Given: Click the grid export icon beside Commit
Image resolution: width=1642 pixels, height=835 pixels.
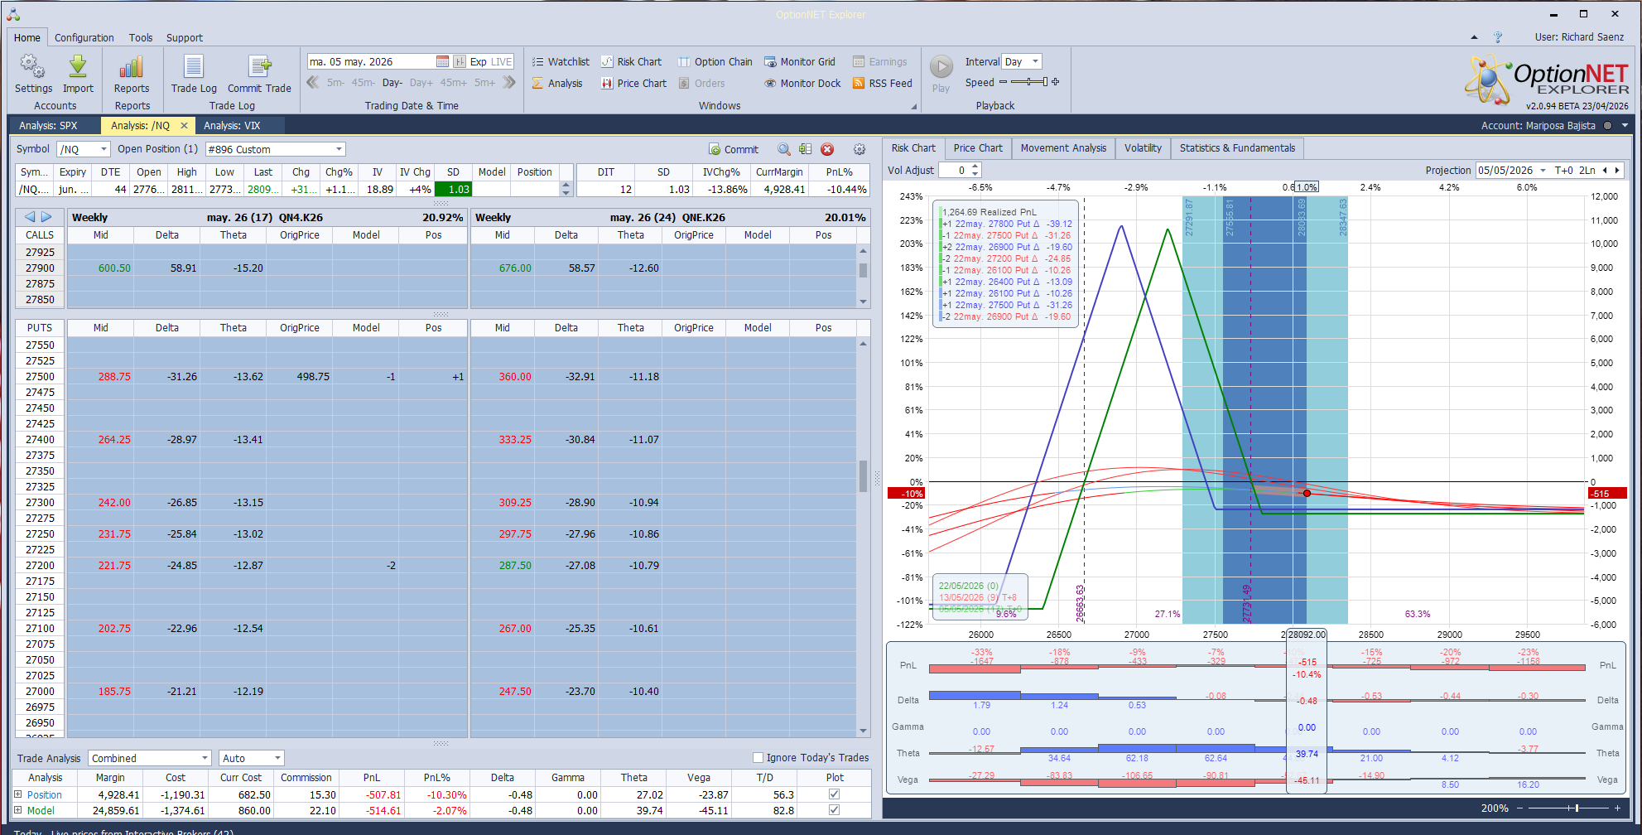Looking at the screenshot, I should click(805, 149).
